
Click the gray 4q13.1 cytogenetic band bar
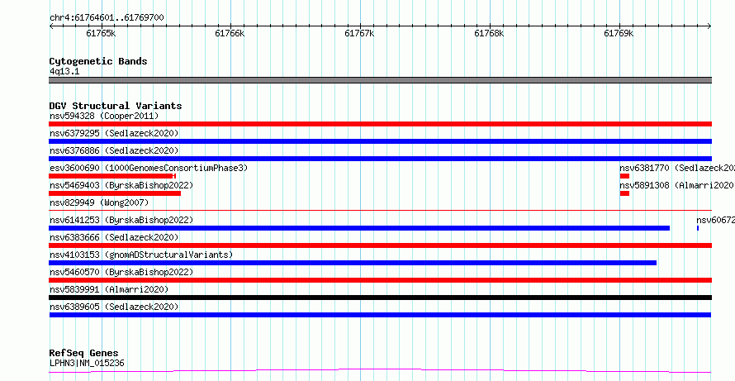380,80
